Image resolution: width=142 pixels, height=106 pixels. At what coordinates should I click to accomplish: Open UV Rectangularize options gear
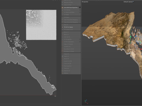tap(80, 42)
